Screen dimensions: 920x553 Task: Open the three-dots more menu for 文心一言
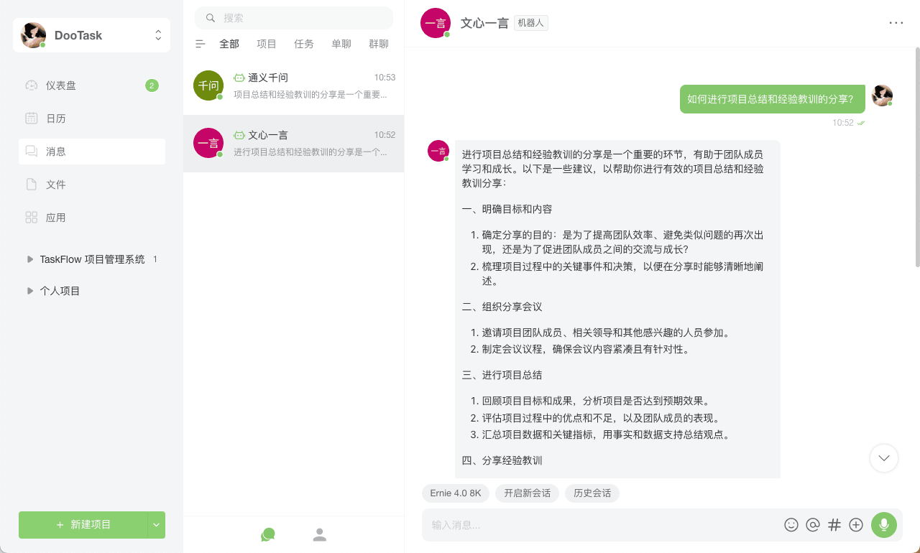tap(896, 23)
